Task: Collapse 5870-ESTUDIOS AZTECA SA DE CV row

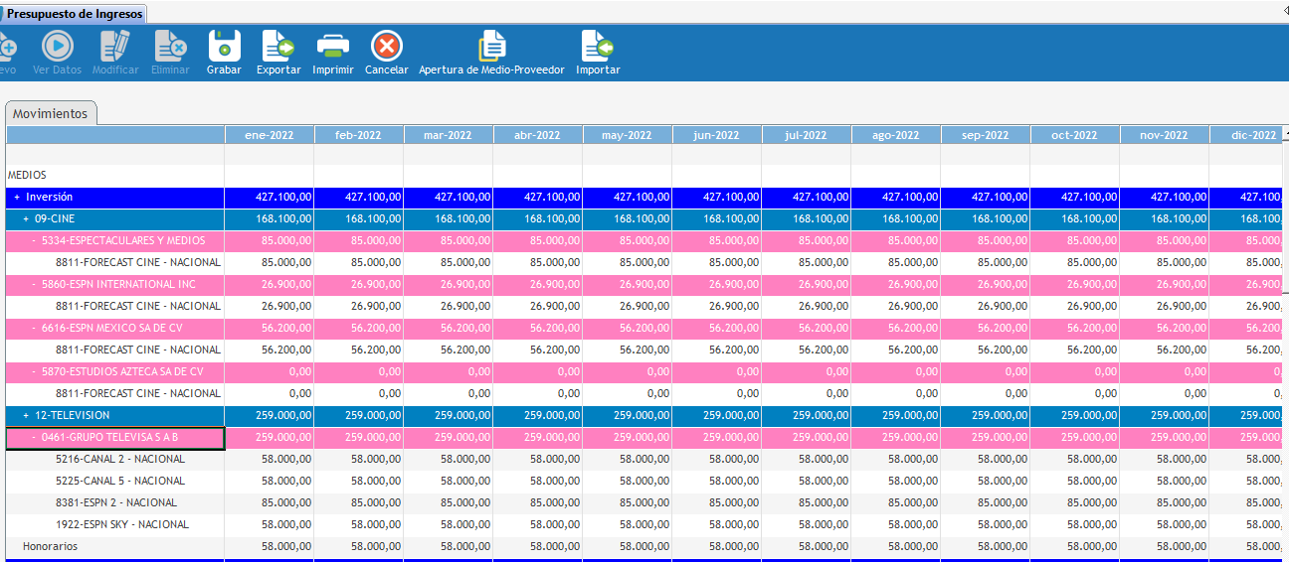Action: pos(34,371)
